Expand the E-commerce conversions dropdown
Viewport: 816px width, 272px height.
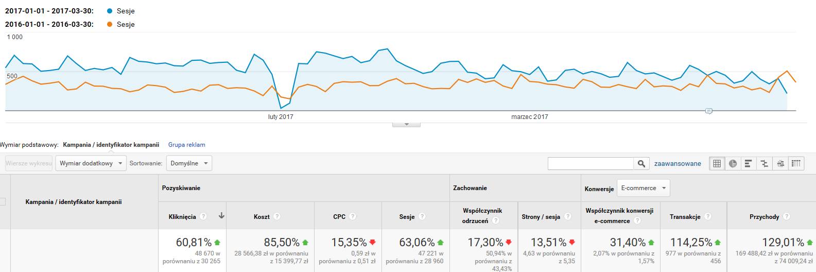[x=643, y=189]
